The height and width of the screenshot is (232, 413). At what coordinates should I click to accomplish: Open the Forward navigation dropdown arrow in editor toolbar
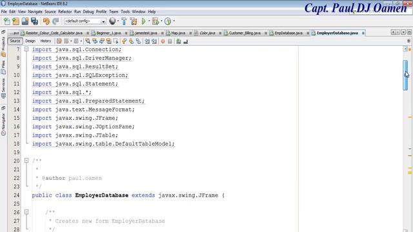pos(81,41)
